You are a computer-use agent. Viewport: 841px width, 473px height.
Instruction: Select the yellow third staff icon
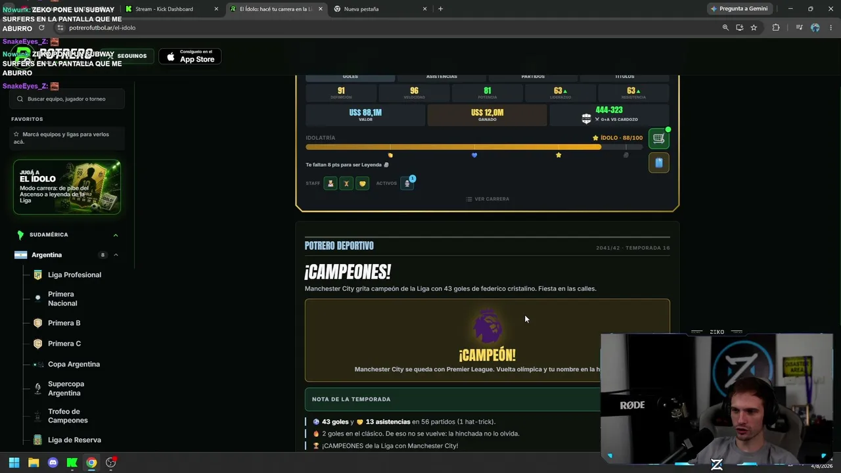pyautogui.click(x=362, y=183)
